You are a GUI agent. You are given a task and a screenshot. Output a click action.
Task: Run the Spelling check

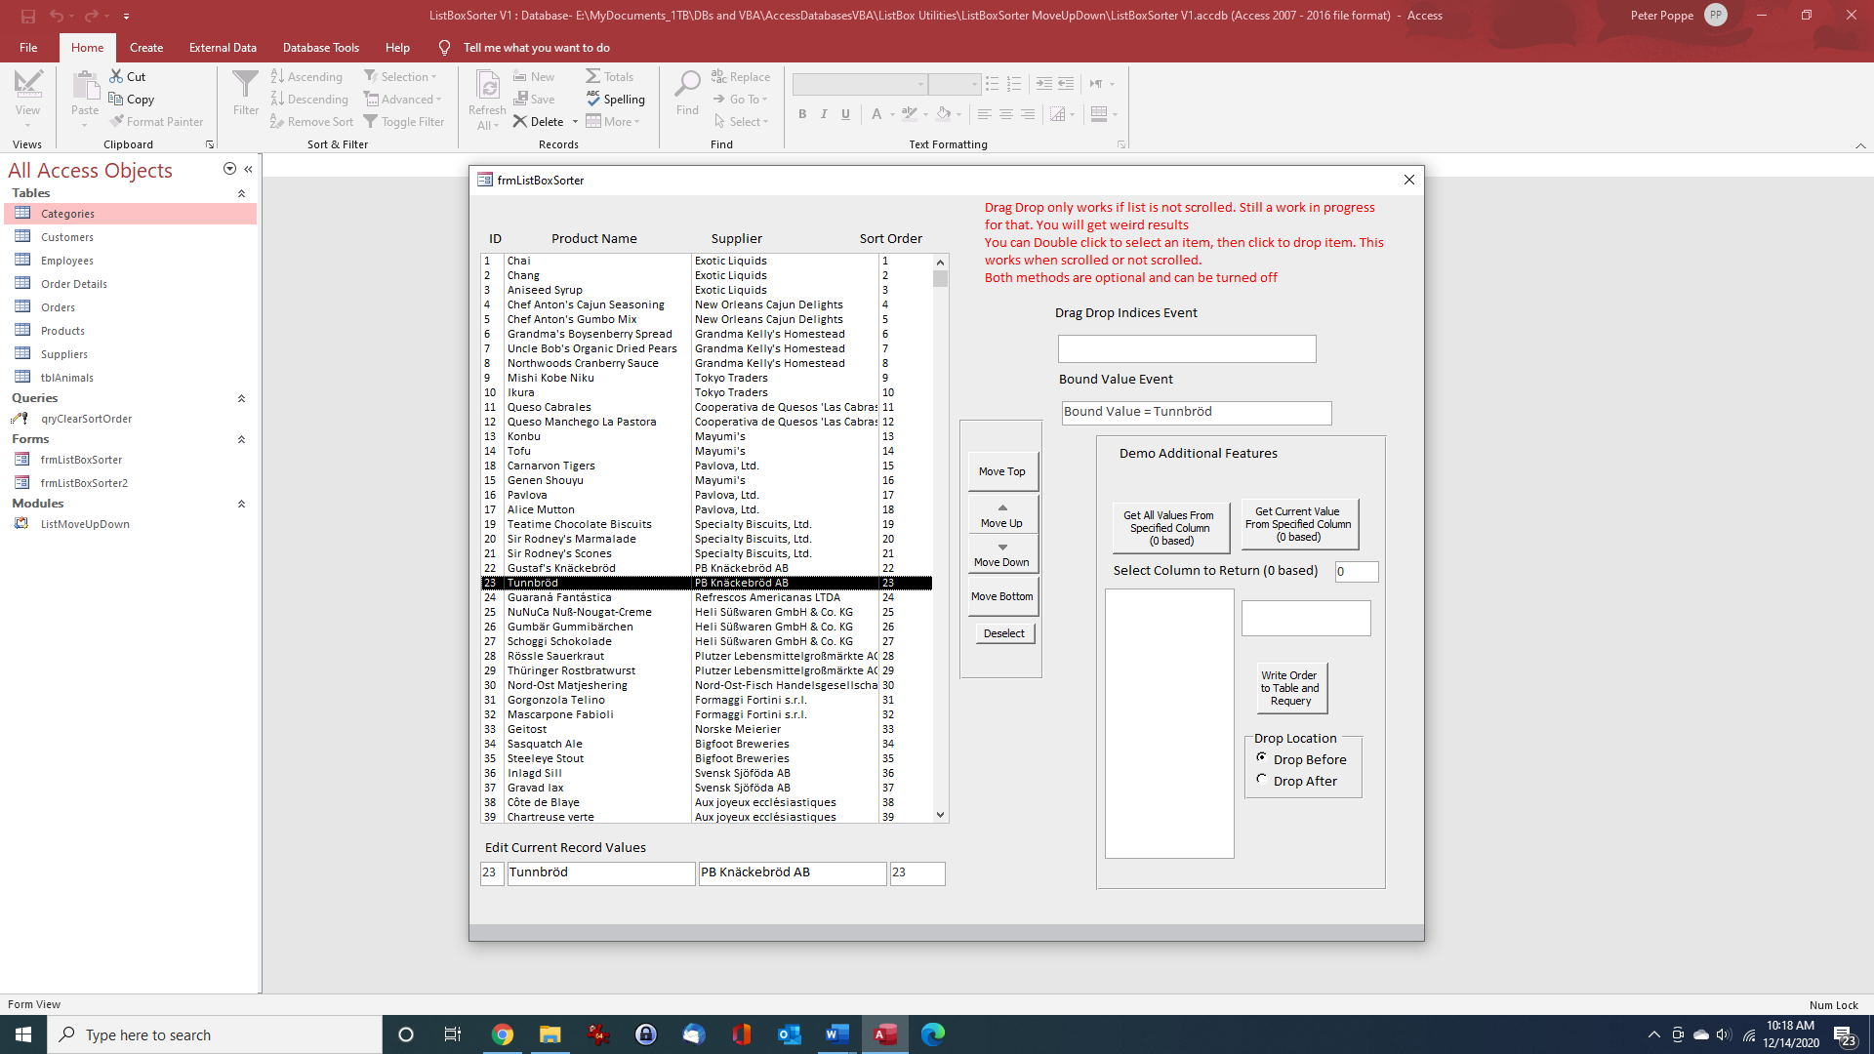tap(616, 99)
